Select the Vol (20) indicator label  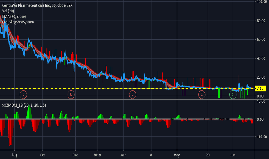pos(8,11)
